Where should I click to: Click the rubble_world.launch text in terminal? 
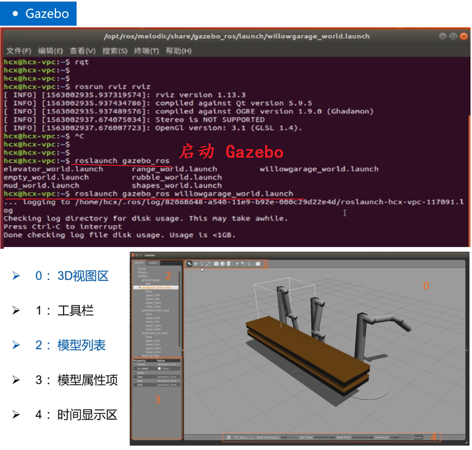[177, 177]
